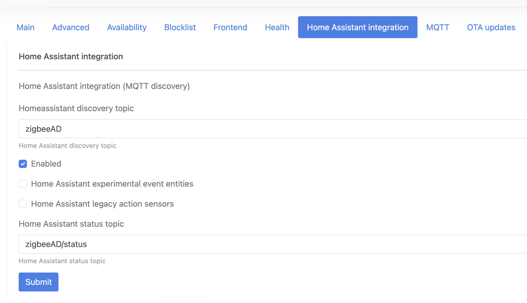The image size is (527, 303).
Task: Click the "Homeassistant discovery topic" field label
Action: click(x=76, y=108)
